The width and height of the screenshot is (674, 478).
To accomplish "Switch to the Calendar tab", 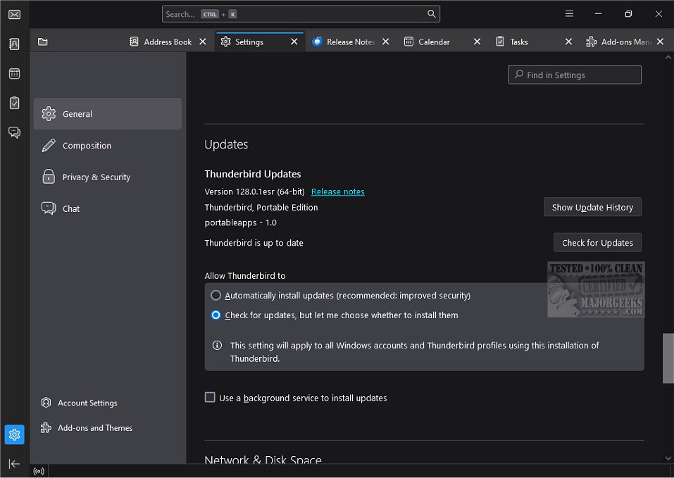I will click(x=434, y=42).
